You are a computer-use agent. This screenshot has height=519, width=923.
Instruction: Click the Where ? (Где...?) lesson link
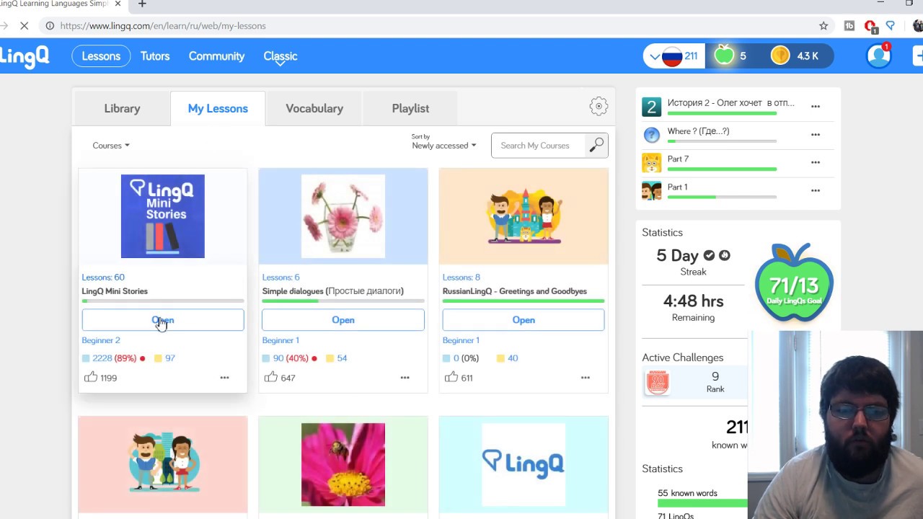tap(698, 131)
